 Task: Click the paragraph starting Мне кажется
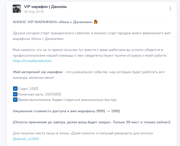click(90, 53)
